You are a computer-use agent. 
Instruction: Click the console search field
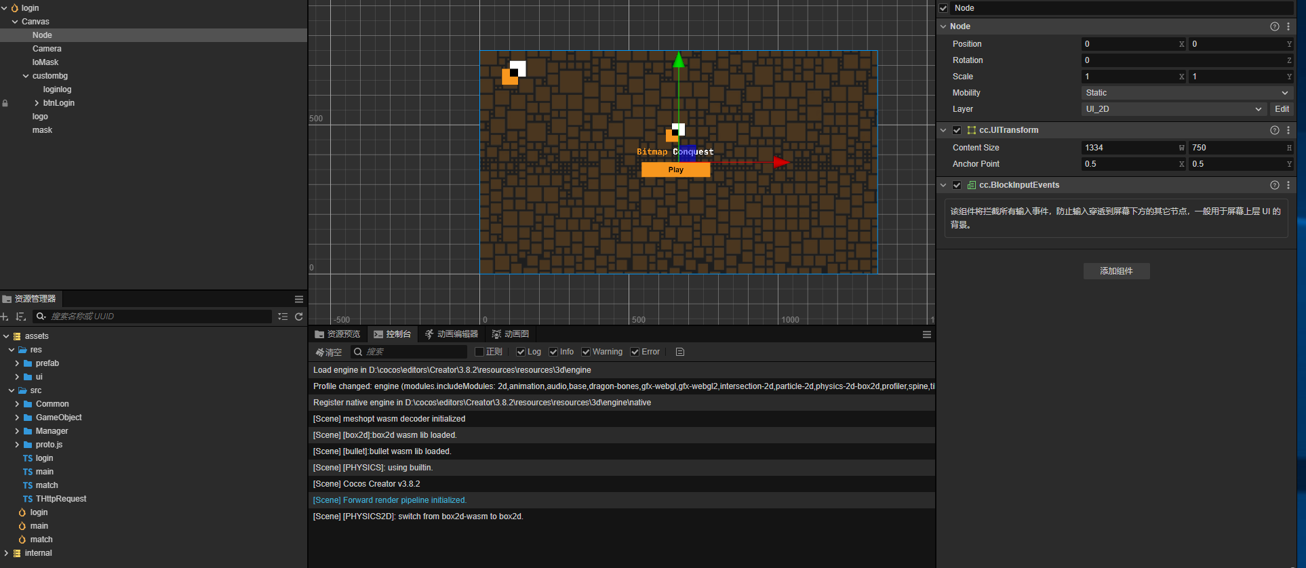click(x=409, y=352)
